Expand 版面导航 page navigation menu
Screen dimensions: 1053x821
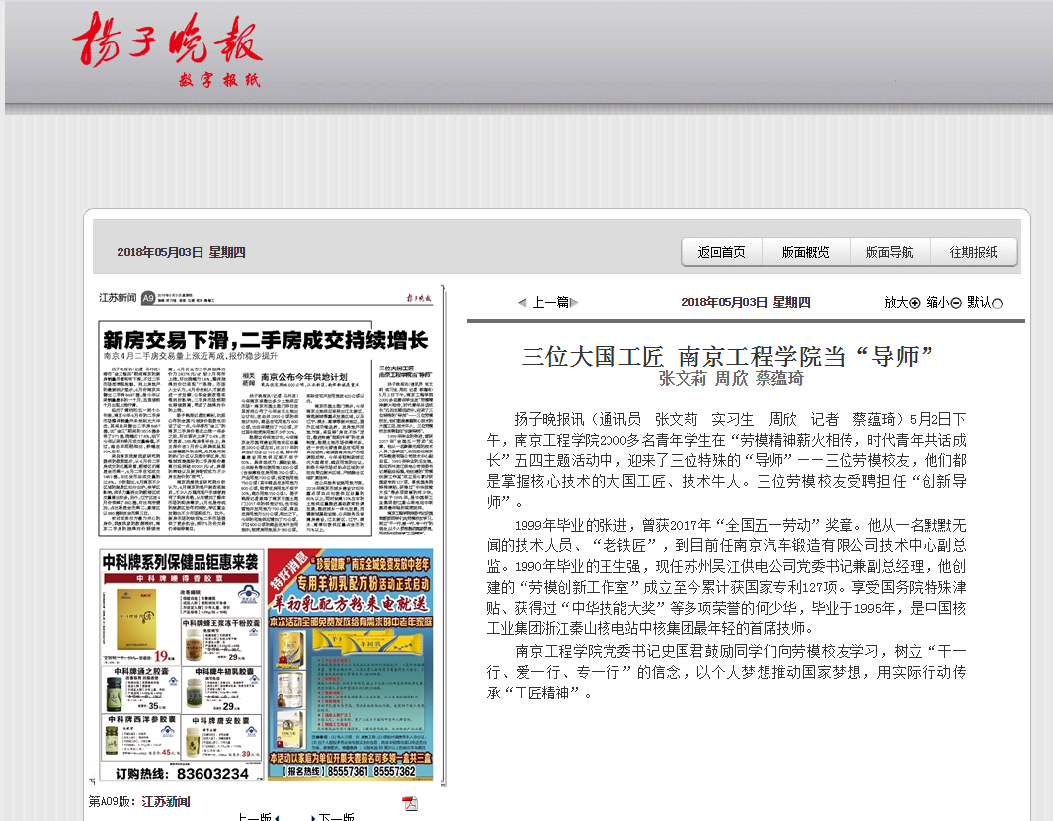(x=890, y=252)
